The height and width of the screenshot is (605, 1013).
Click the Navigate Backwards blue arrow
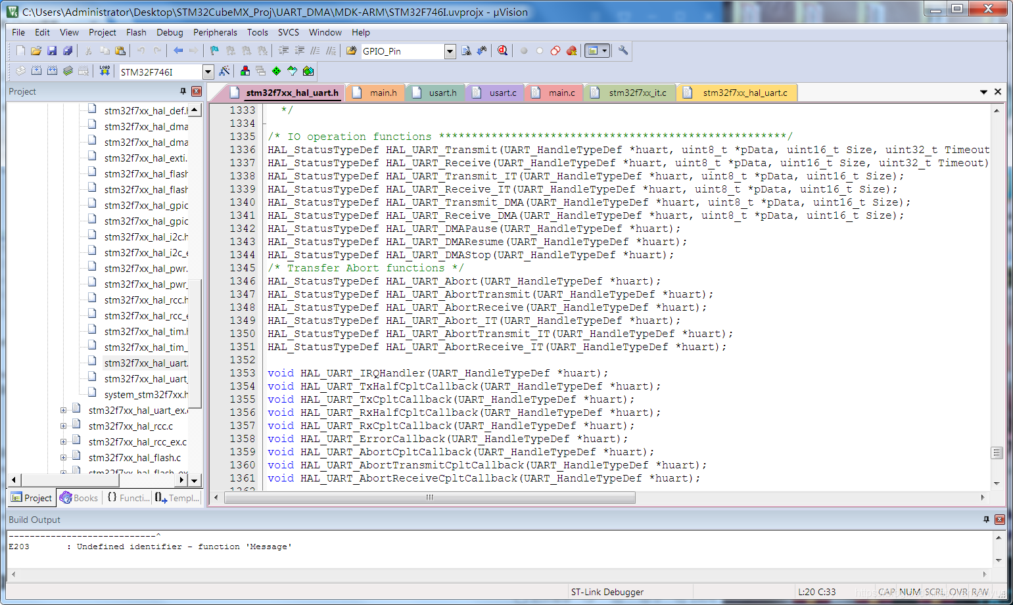tap(178, 51)
